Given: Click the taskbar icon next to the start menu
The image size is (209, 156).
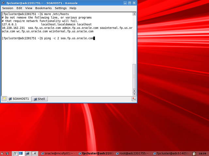Looking at the screenshot, I should tap(8, 153).
